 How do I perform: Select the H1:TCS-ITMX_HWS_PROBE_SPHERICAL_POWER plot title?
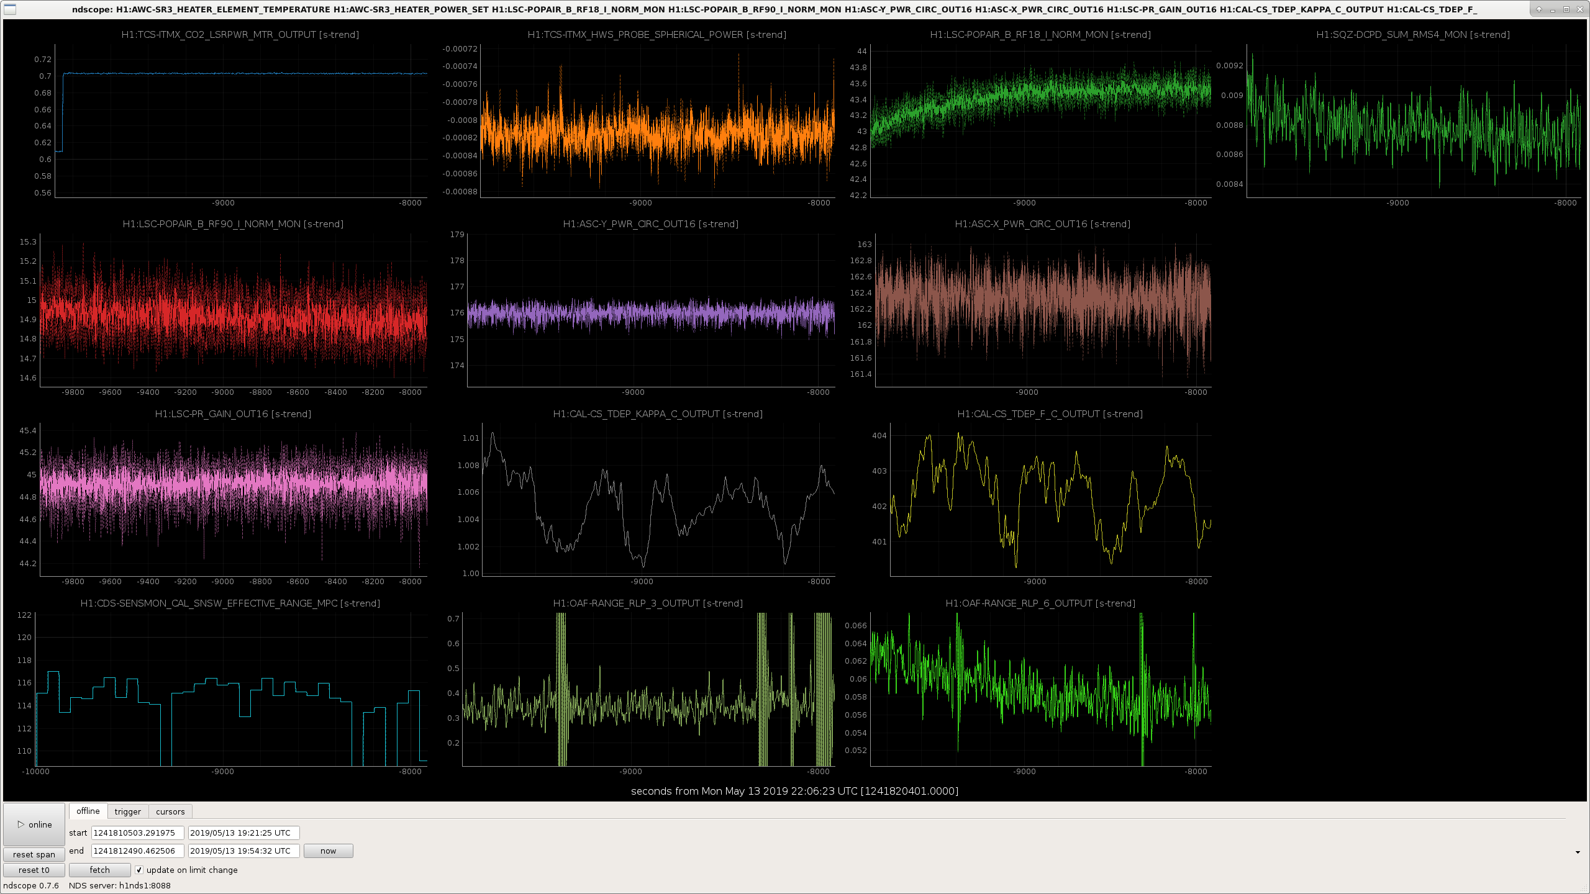point(657,35)
